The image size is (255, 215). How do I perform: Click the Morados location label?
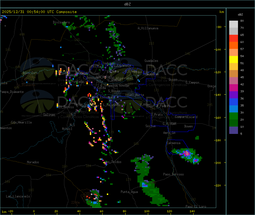click(33, 162)
